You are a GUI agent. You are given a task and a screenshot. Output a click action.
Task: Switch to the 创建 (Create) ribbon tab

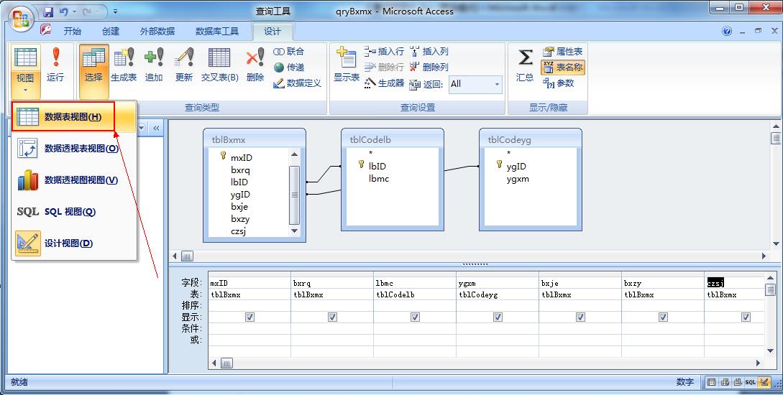(111, 31)
